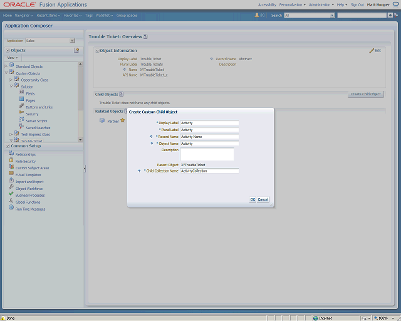Click the objects tree scroll down arrow
The width and height of the screenshot is (401, 321).
click(x=81, y=140)
